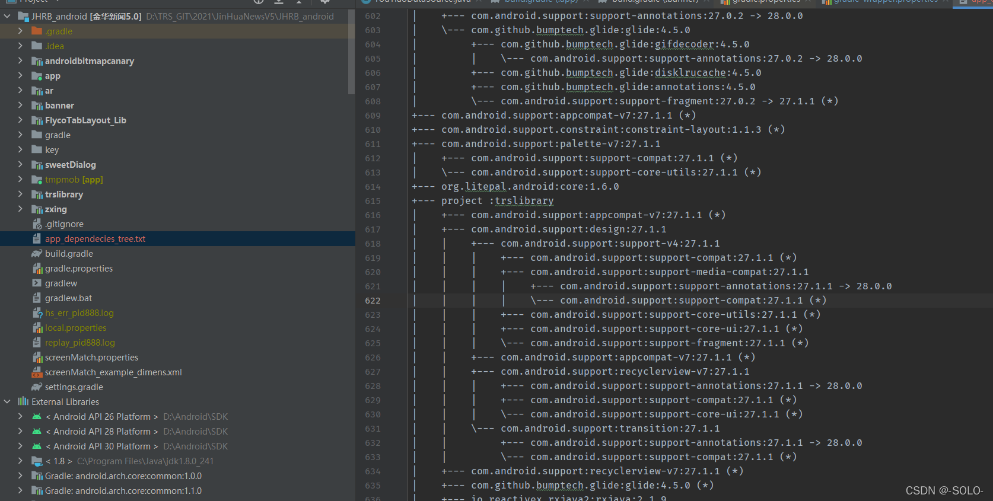This screenshot has width=993, height=501.
Task: Collapse the External Libraries node
Action: 7,401
